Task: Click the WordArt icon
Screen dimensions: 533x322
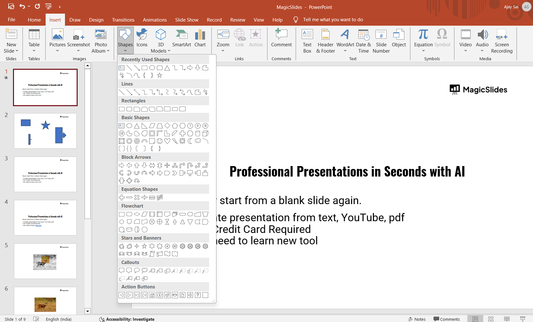Action: (x=345, y=38)
